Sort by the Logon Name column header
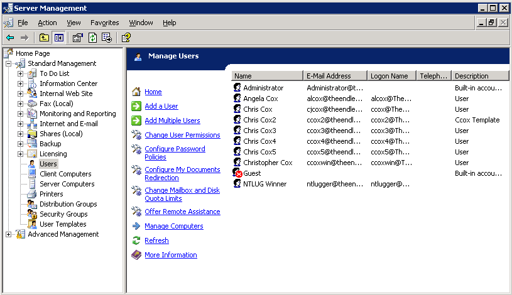The width and height of the screenshot is (512, 295). pyautogui.click(x=391, y=76)
